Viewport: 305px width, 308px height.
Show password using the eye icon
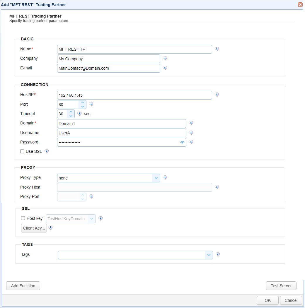point(182,142)
